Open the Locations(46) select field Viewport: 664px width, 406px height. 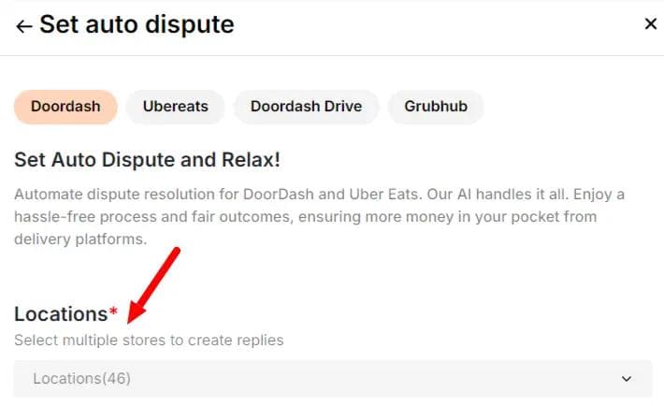[333, 379]
